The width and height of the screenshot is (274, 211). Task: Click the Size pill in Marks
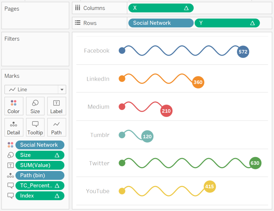click(x=40, y=155)
